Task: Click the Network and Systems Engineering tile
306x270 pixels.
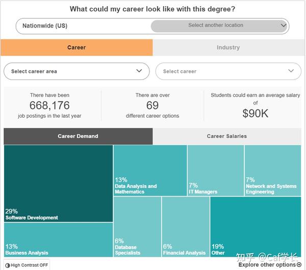Action: point(273,170)
